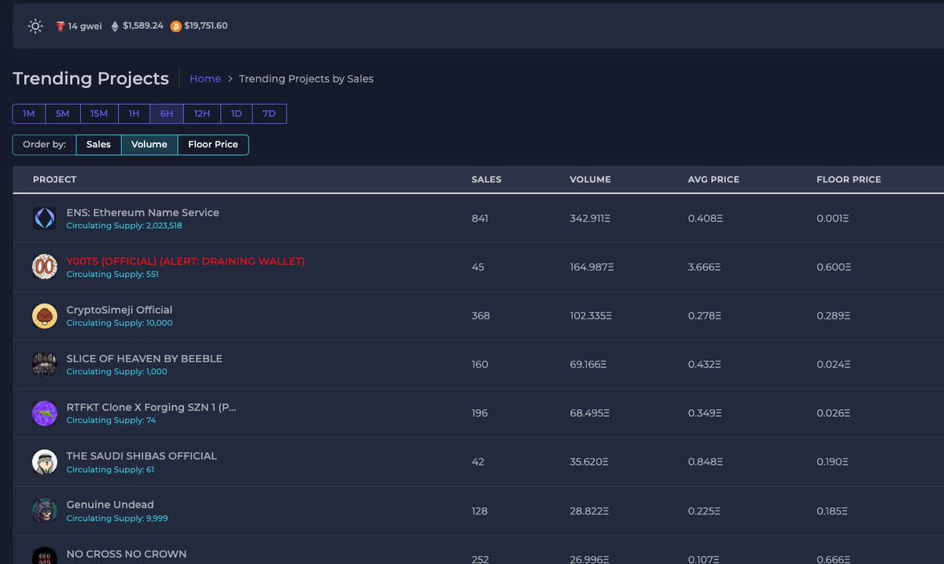Click SAUDI SHIBAS average price 0.848Ξ
This screenshot has width=944, height=564.
pos(705,463)
